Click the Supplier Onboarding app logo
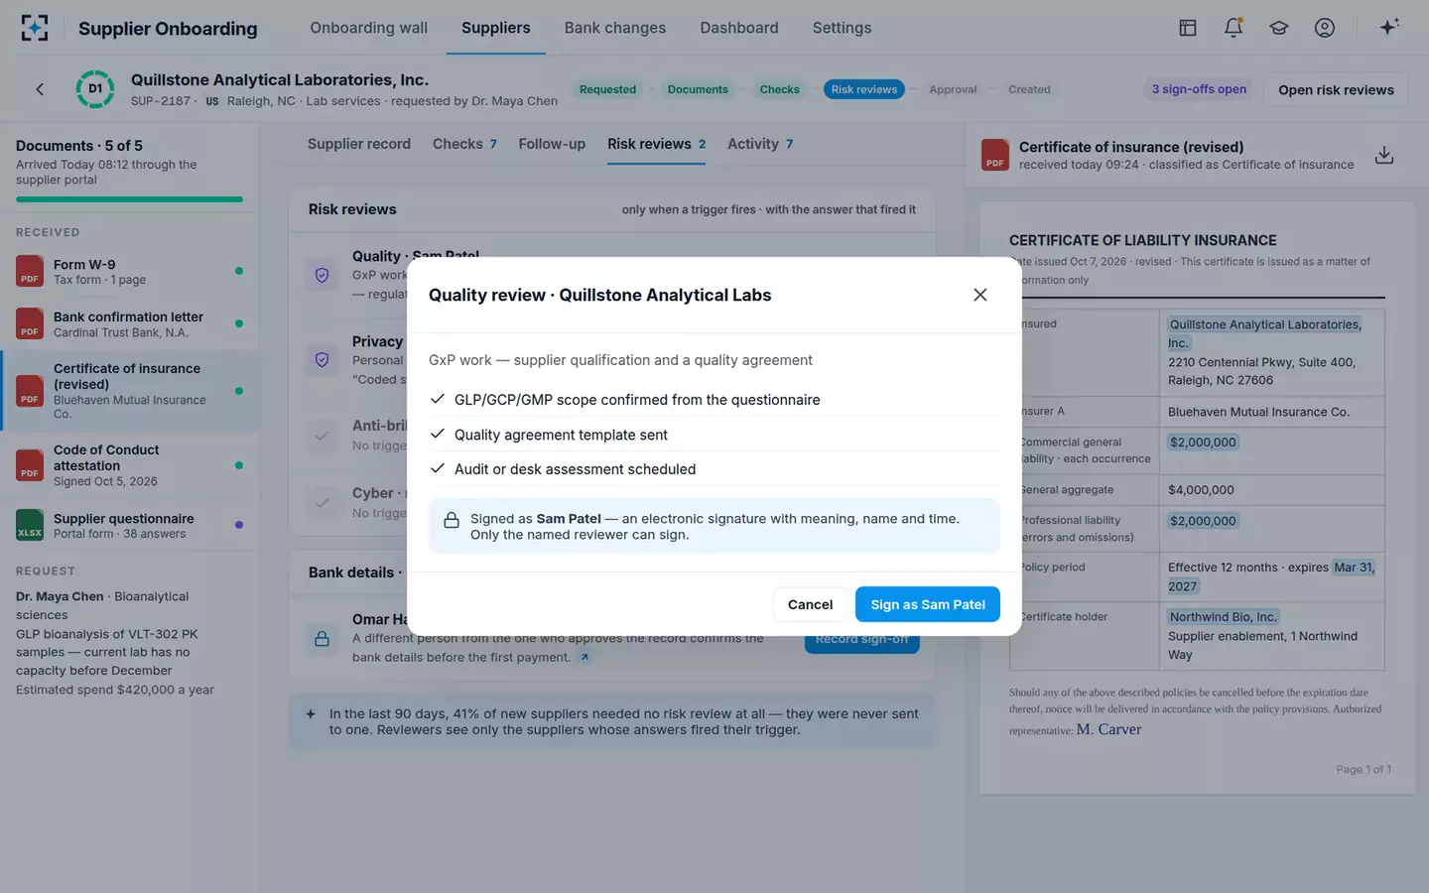 35,28
